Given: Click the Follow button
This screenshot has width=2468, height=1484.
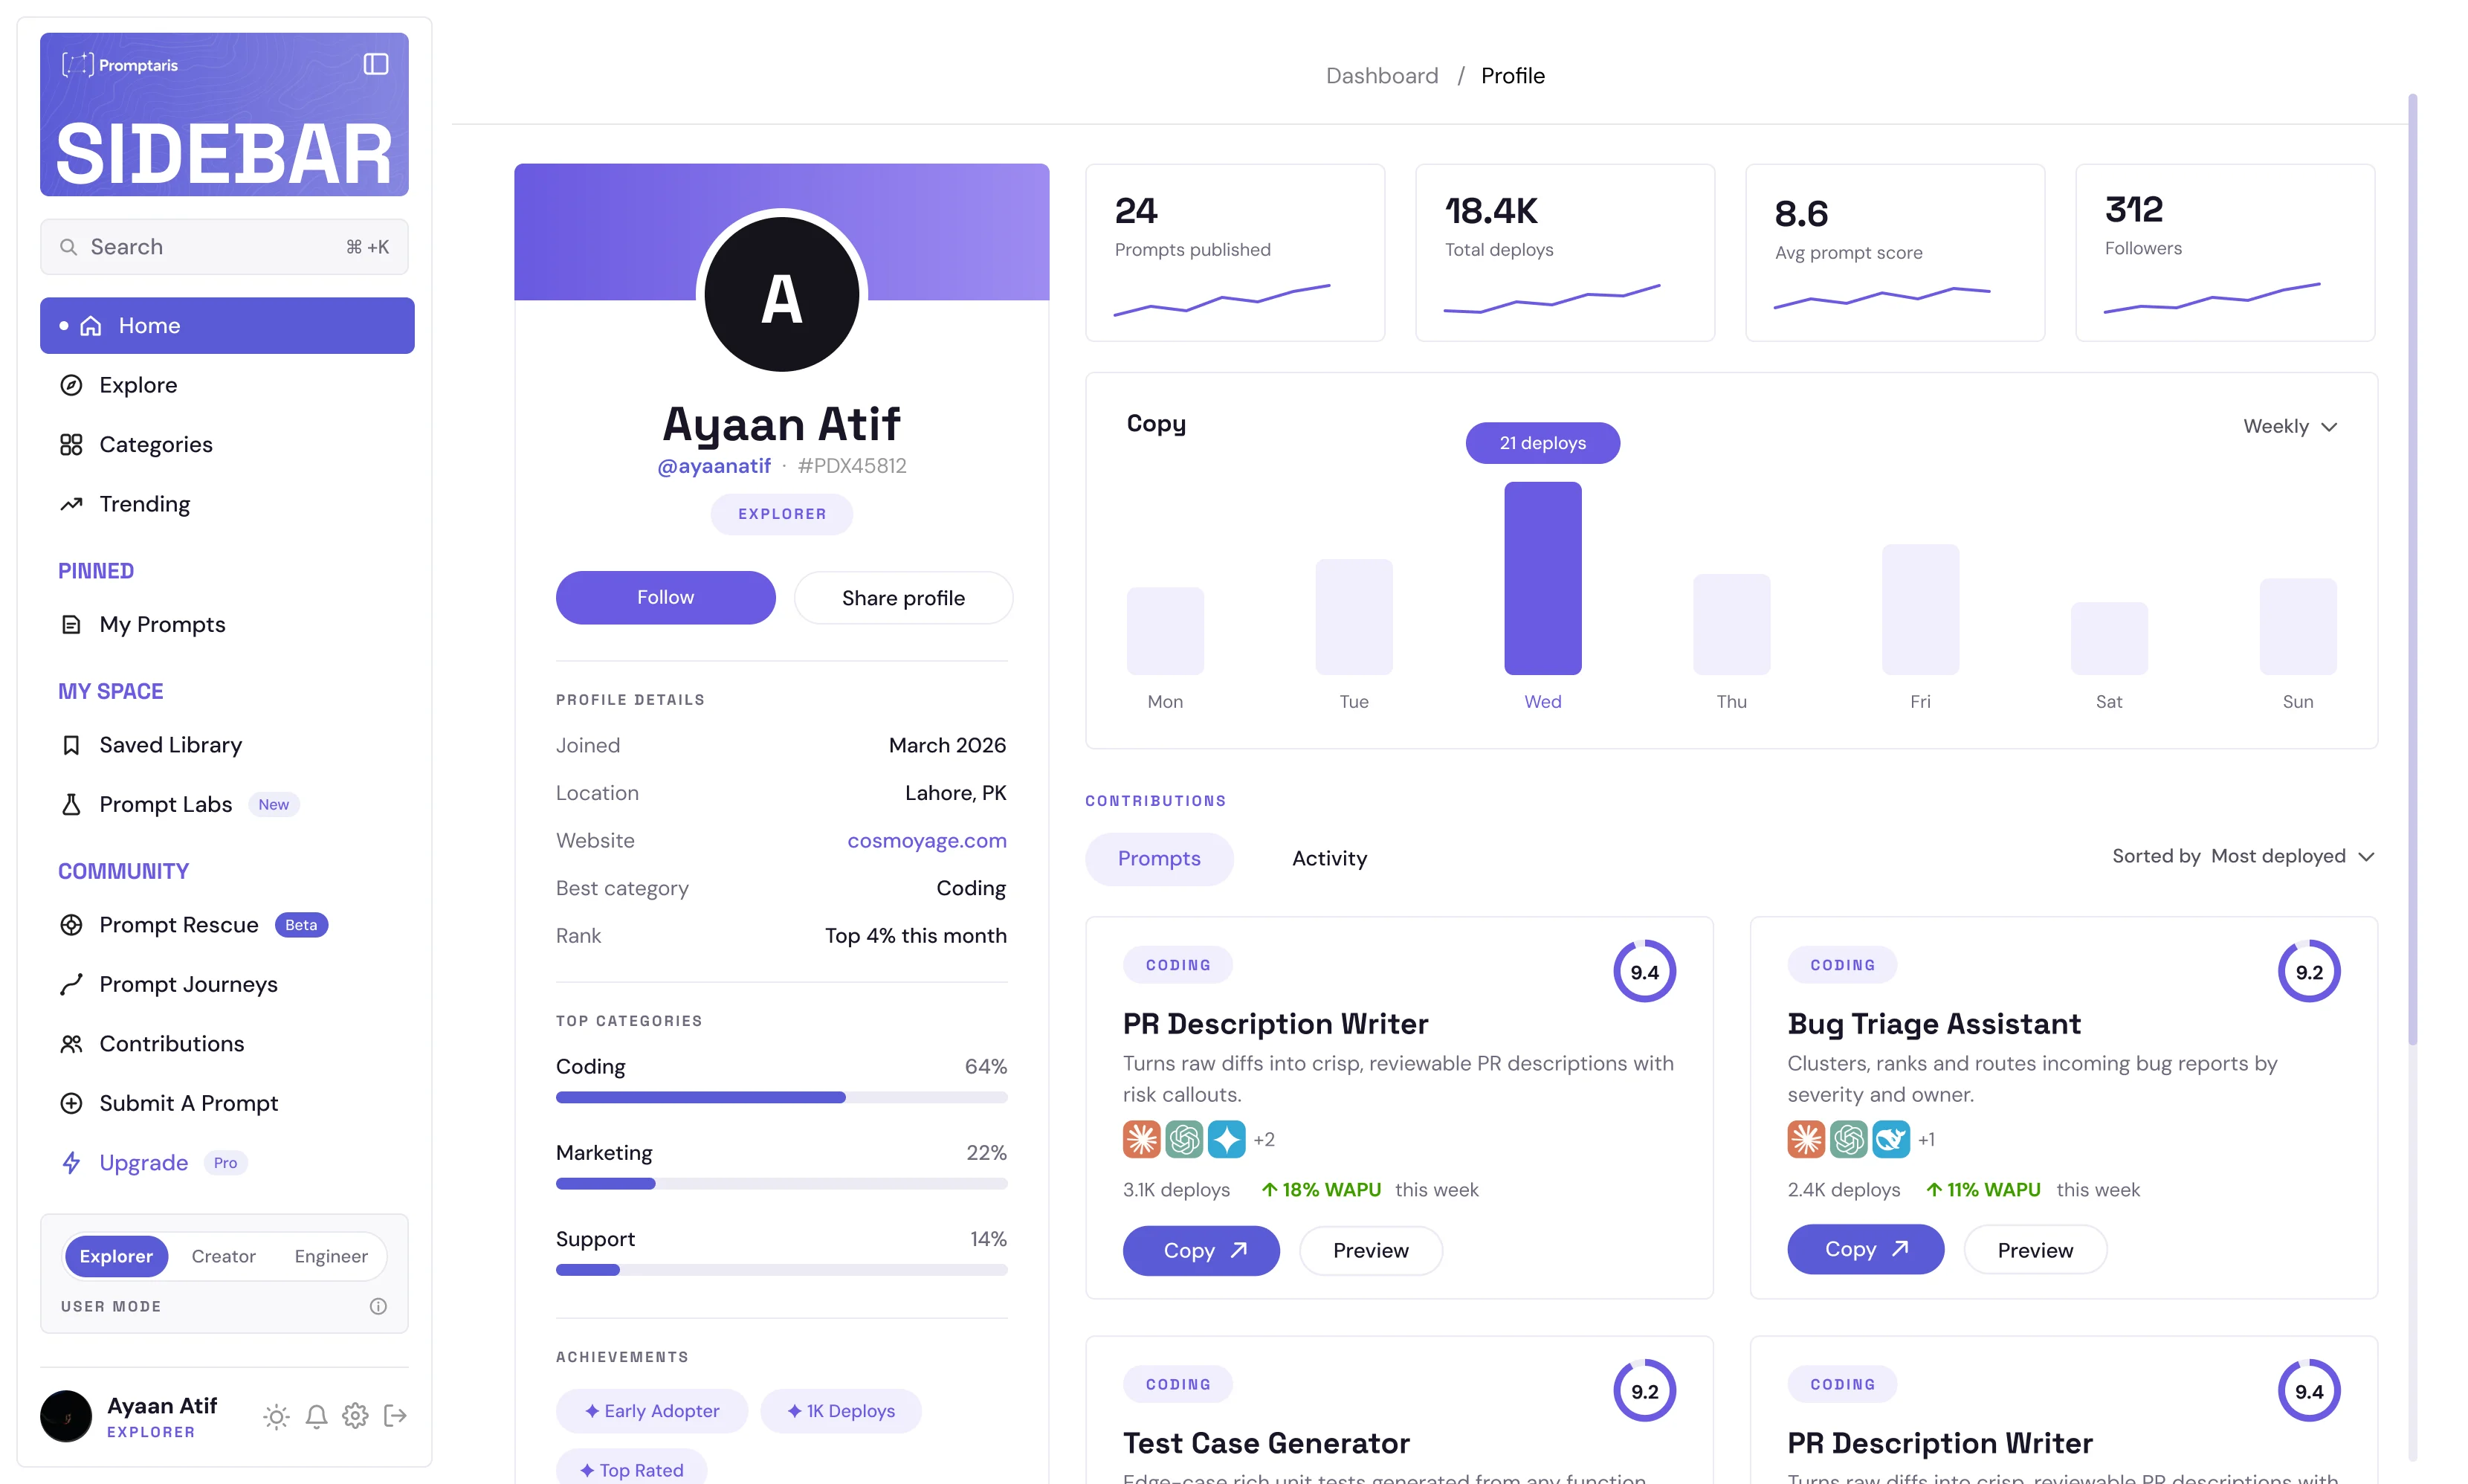Looking at the screenshot, I should click(x=666, y=598).
